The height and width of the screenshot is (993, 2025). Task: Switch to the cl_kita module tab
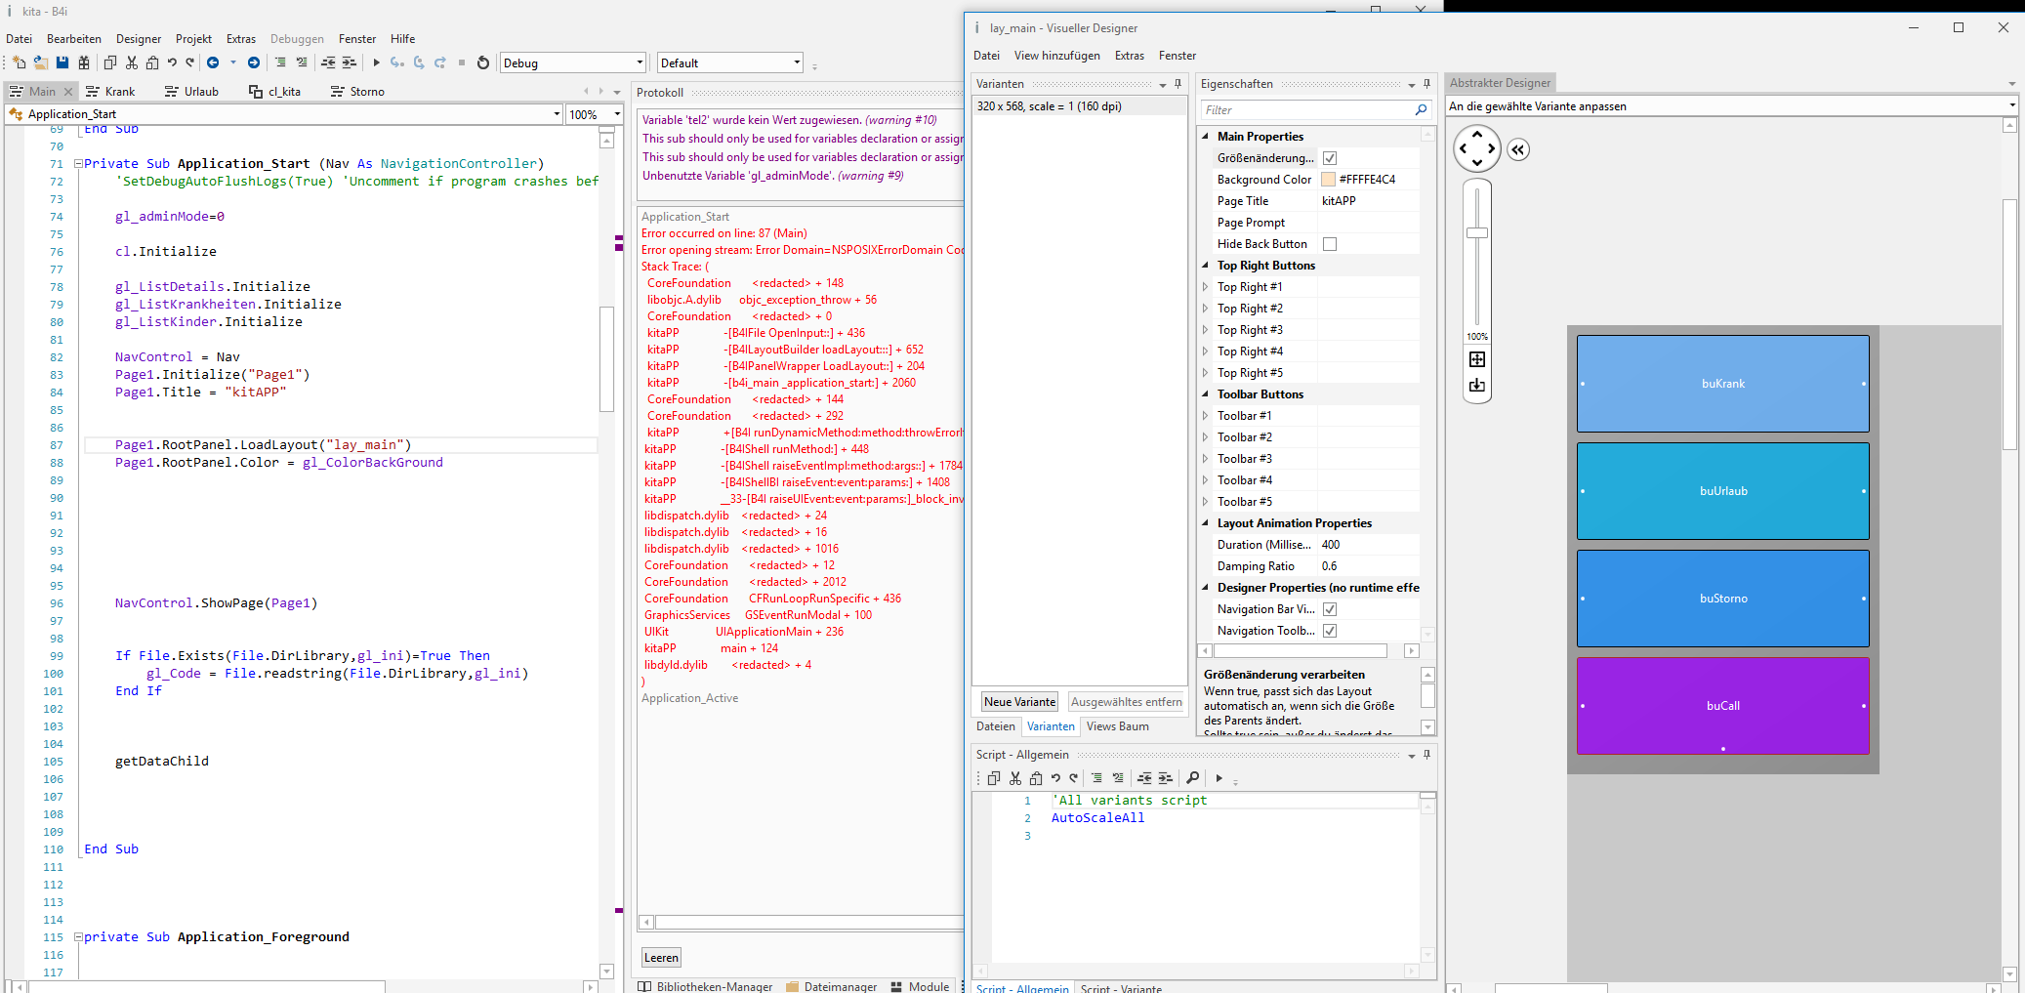pyautogui.click(x=275, y=92)
